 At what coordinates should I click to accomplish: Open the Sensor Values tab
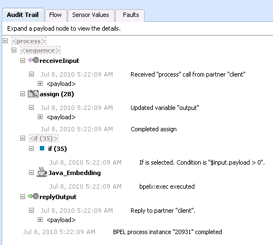point(91,15)
